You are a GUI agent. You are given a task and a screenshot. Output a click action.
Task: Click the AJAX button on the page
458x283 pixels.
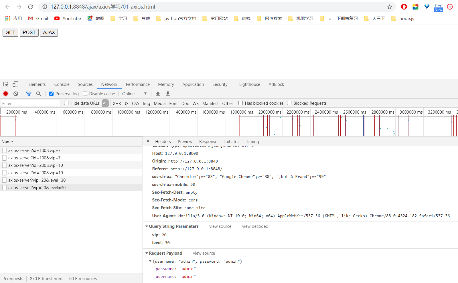pyautogui.click(x=49, y=32)
